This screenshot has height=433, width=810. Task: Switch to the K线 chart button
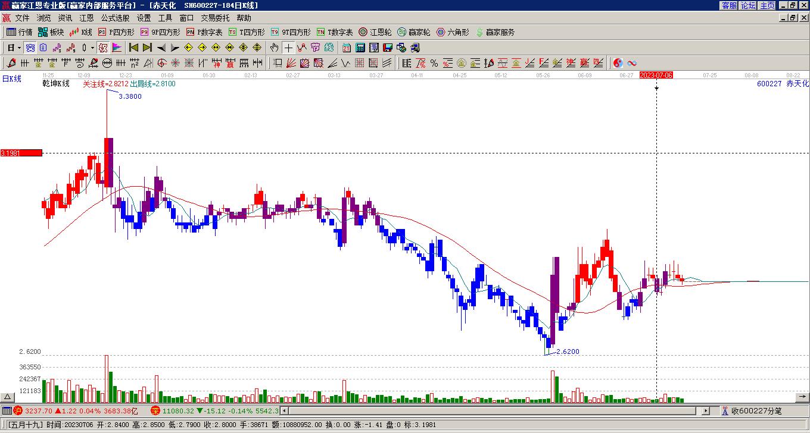tap(81, 32)
